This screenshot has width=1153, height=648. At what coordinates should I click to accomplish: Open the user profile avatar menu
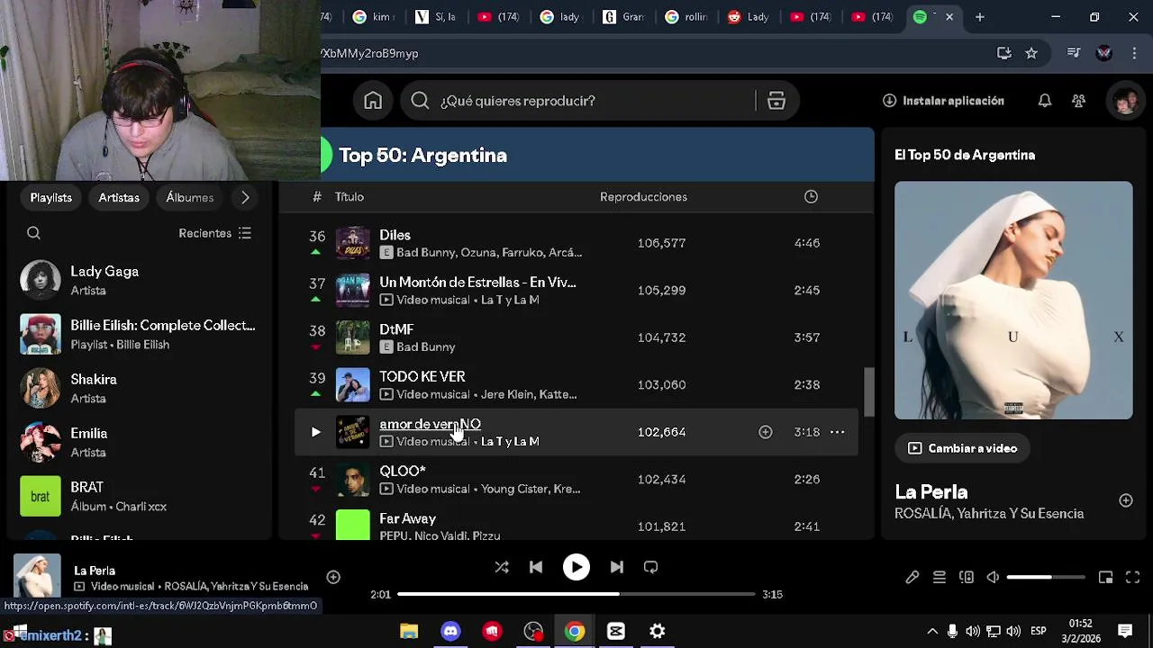[1124, 101]
